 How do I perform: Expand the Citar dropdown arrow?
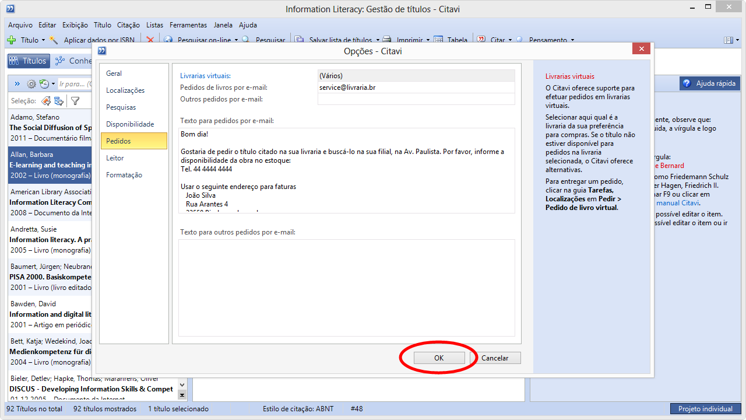(x=510, y=40)
